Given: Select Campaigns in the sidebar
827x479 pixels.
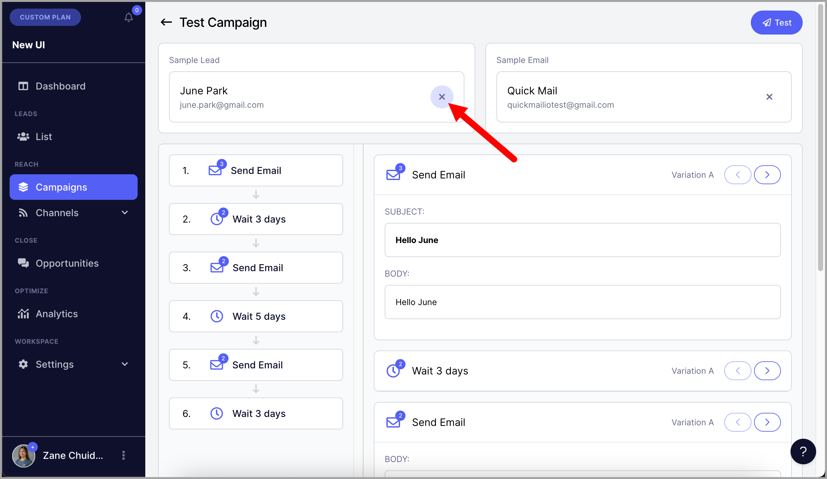Looking at the screenshot, I should [74, 187].
